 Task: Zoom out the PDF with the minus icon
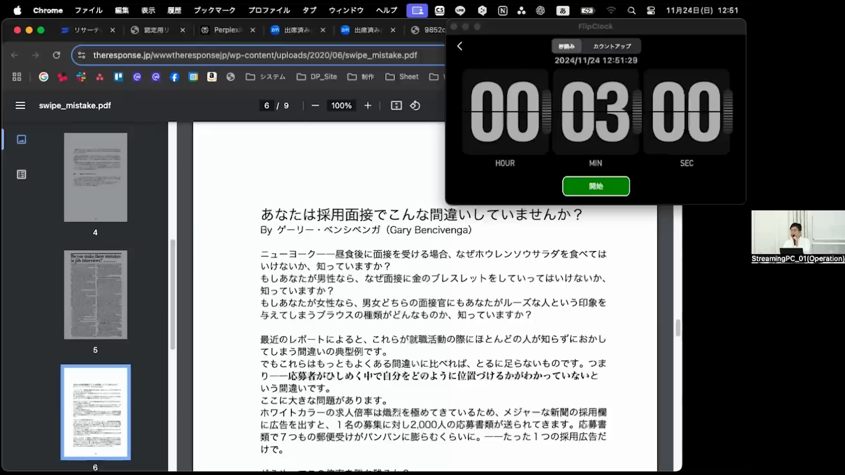[x=315, y=106]
